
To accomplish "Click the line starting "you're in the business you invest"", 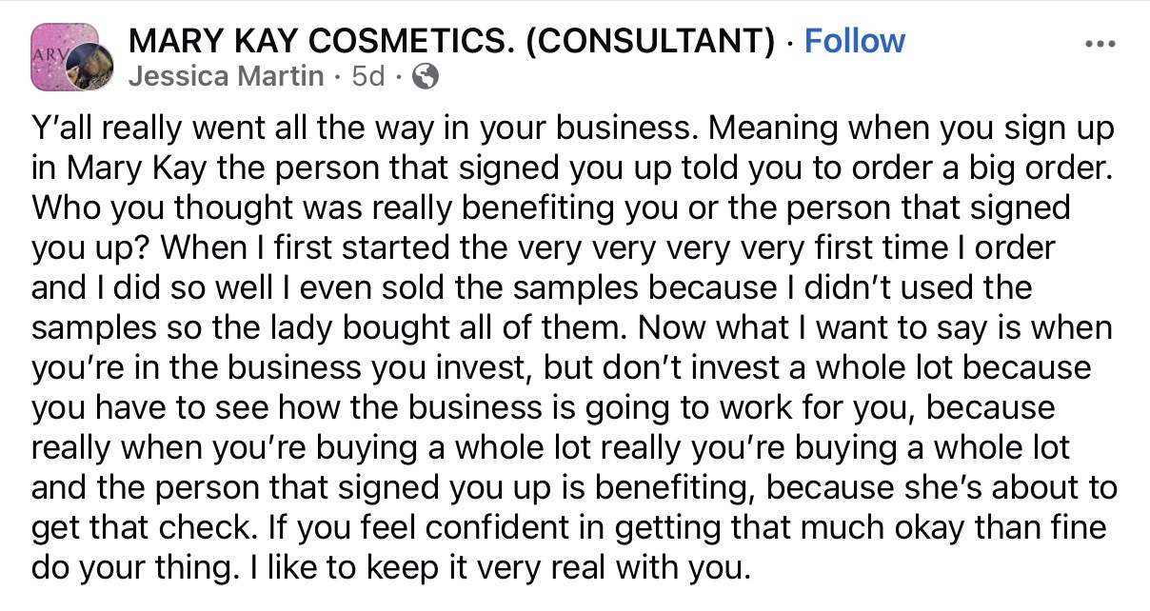I will [x=562, y=367].
